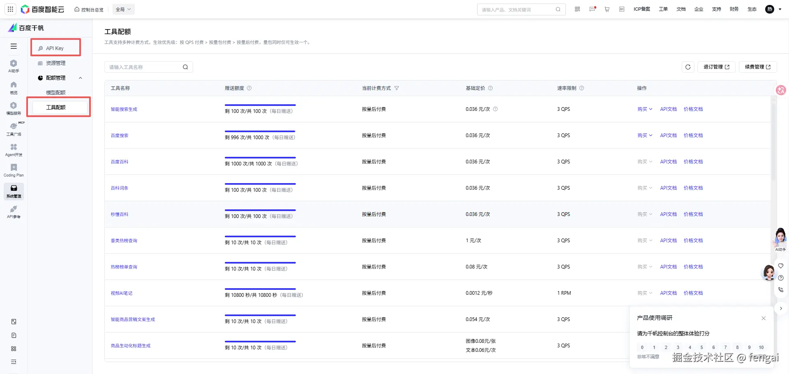Click the 退订管理 button
The image size is (789, 374).
coord(716,67)
